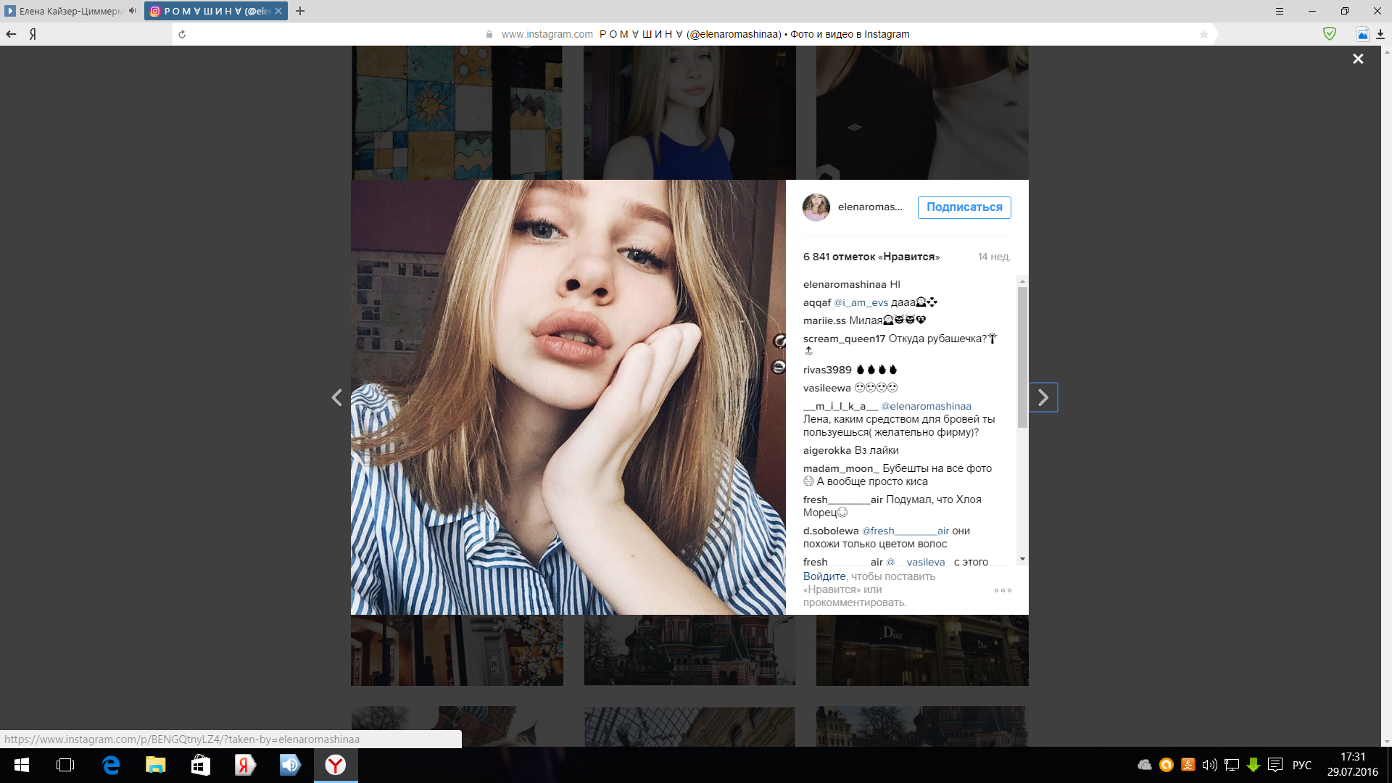Open the orange circular tray icon
Screen dimensions: 1392x783
[x=1166, y=765]
